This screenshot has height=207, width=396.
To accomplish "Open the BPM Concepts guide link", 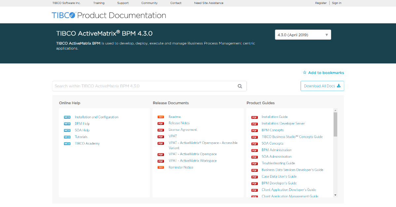I will [x=273, y=130].
